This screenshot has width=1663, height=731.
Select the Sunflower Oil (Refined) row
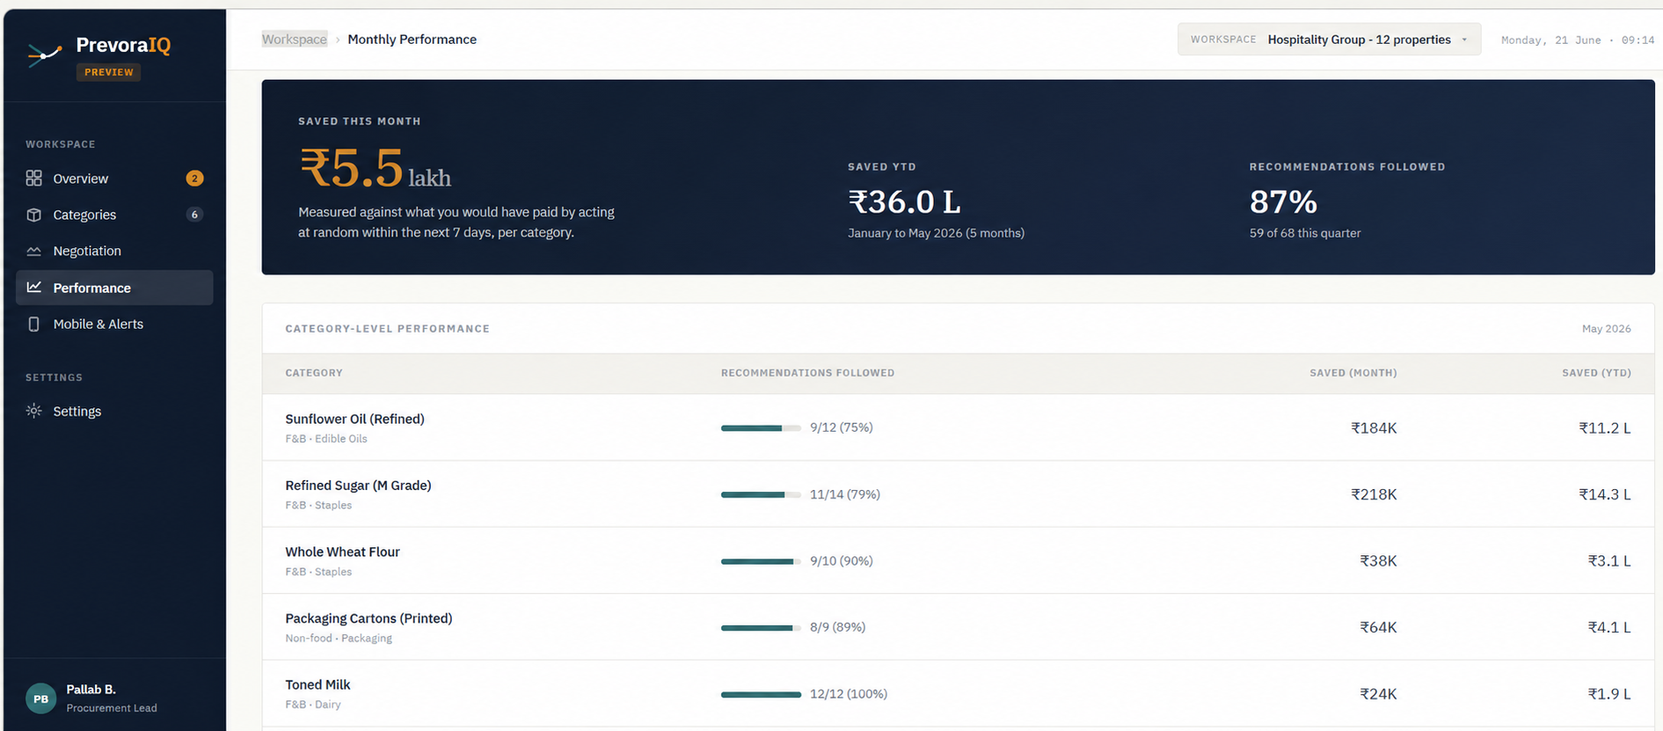click(x=958, y=428)
